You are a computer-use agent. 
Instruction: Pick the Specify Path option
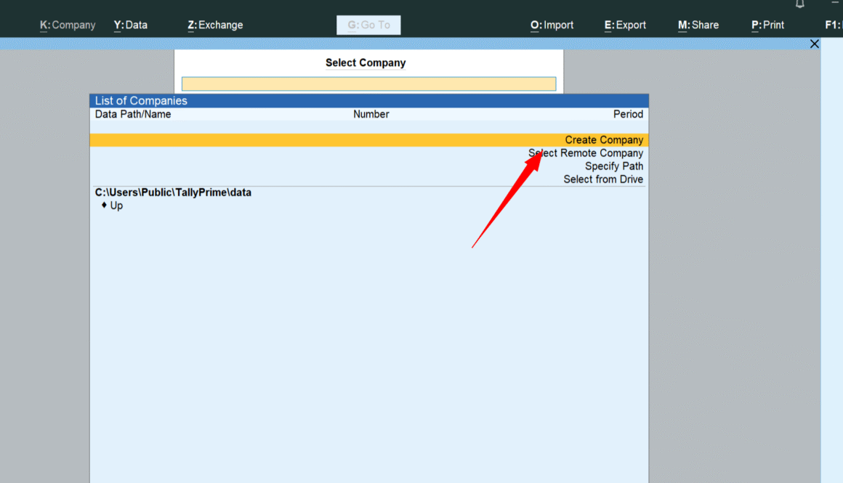614,166
